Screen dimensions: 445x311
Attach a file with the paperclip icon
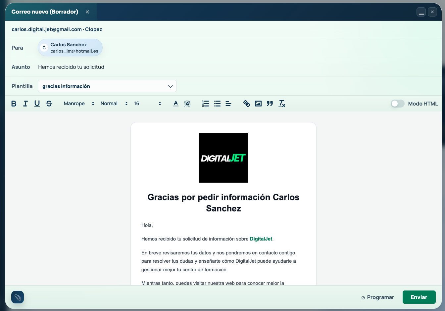[x=18, y=297]
